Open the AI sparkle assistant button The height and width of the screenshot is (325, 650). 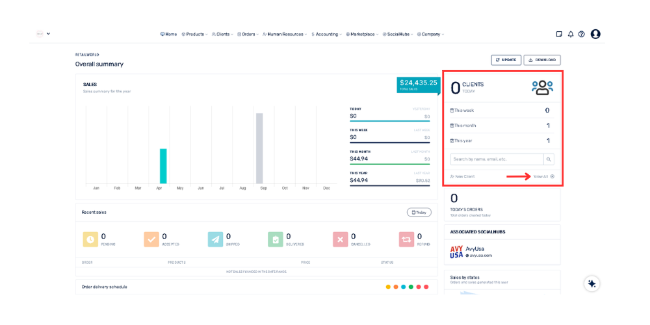pyautogui.click(x=591, y=283)
